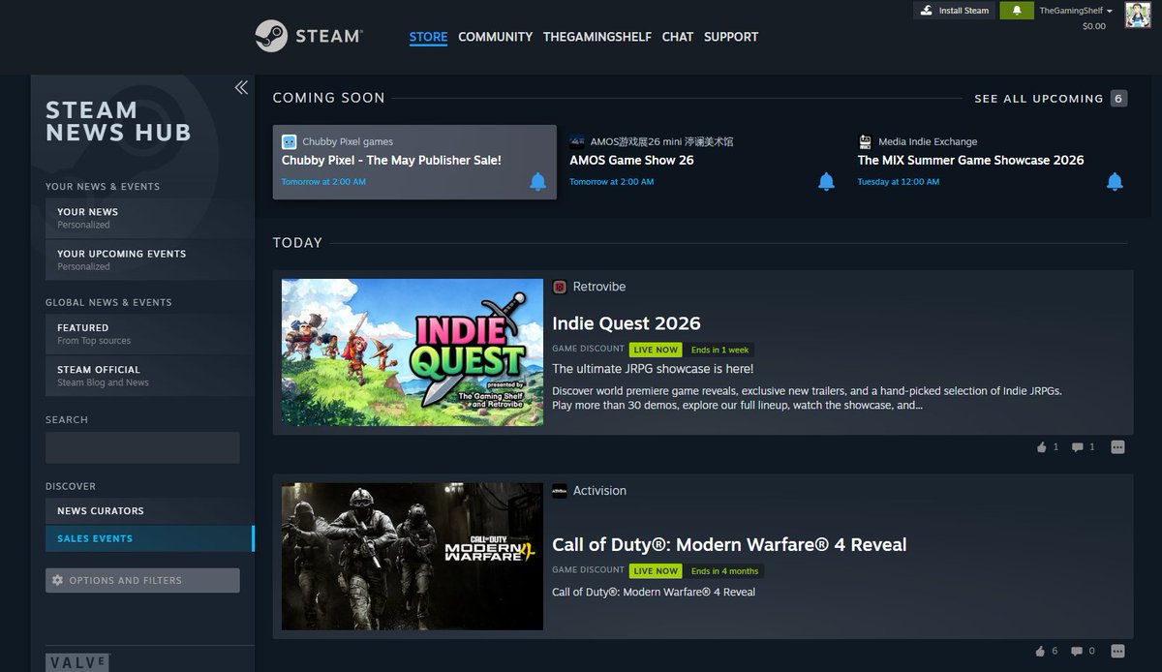Select Featured from top sources
The height and width of the screenshot is (672, 1162).
(x=149, y=334)
